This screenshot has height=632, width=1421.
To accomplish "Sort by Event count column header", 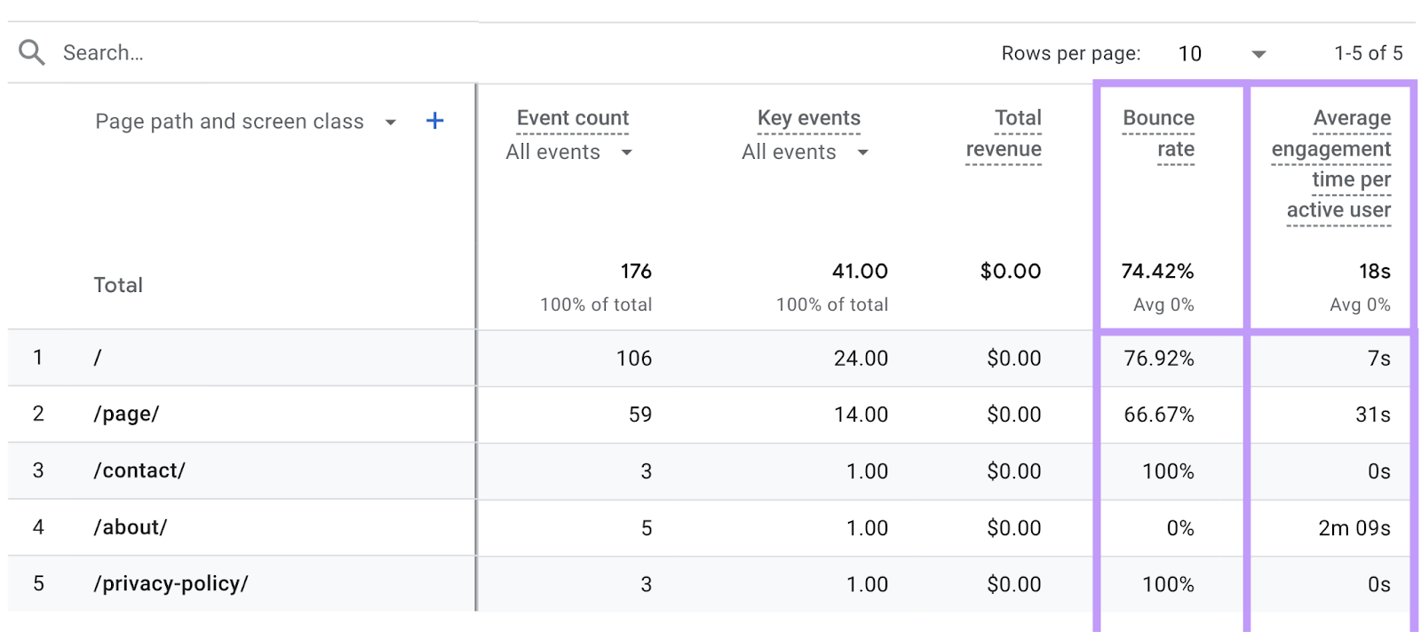I will point(572,118).
